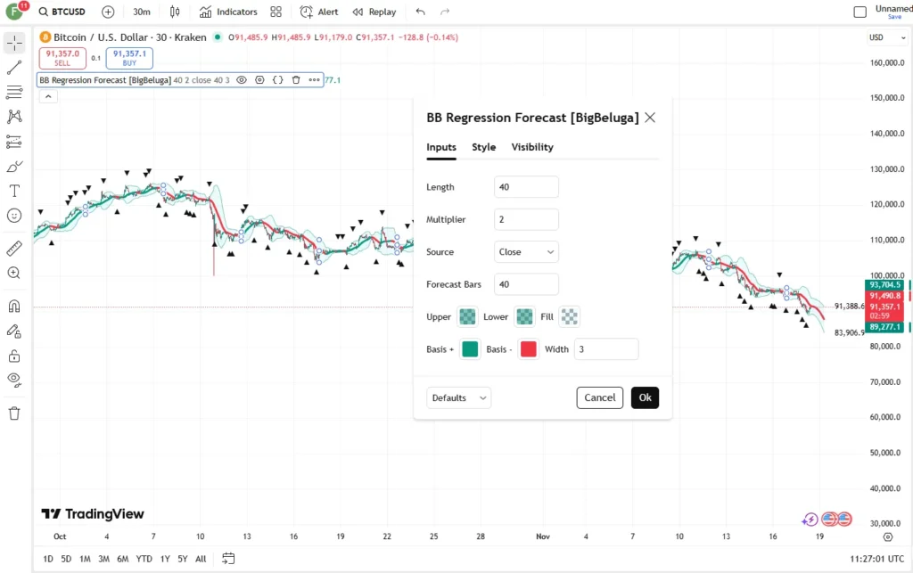Change the Basis - red color

(528, 349)
